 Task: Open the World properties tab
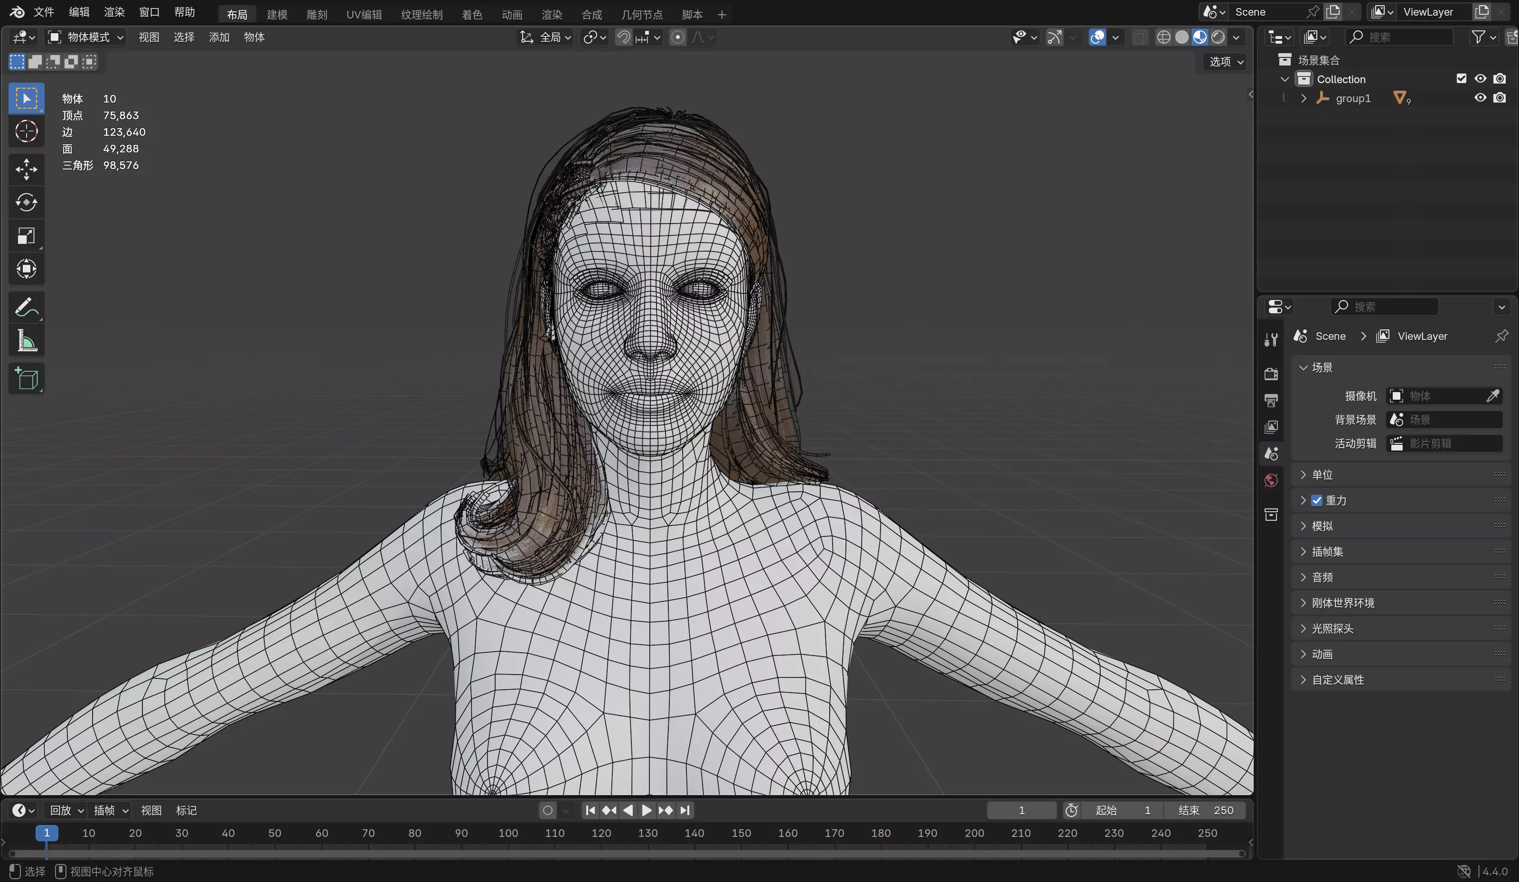coord(1271,480)
